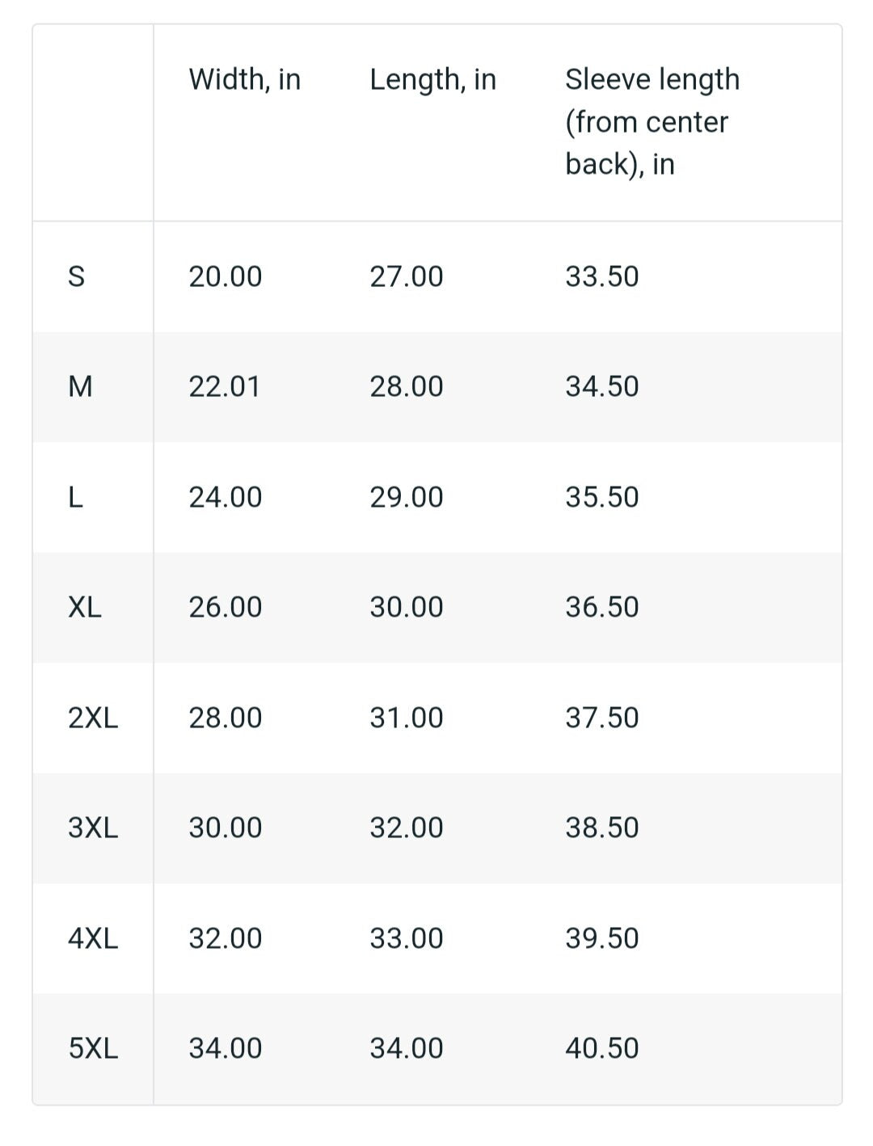Select the 2XL size row label
Image resolution: width=873 pixels, height=1146 pixels.
pyautogui.click(x=93, y=718)
